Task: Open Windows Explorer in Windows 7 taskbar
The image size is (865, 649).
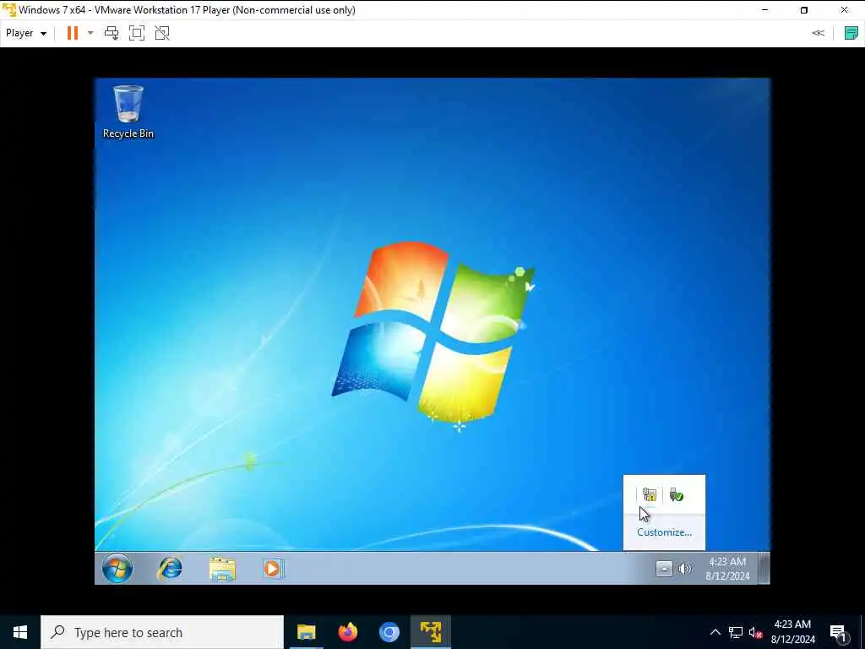Action: click(x=222, y=569)
